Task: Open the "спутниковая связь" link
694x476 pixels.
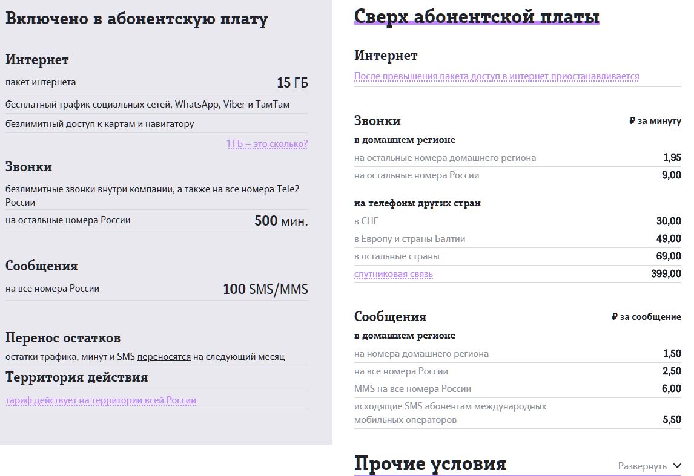Action: [x=394, y=275]
